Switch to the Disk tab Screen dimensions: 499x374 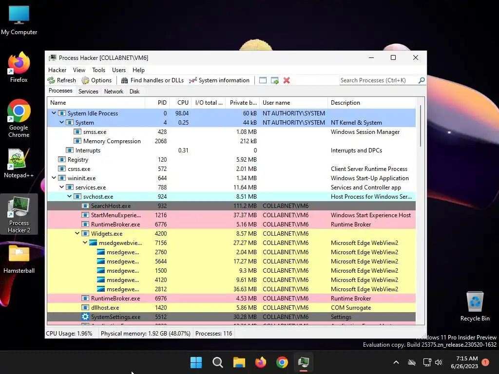[134, 92]
